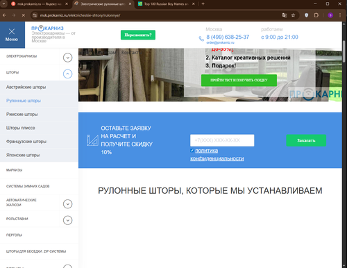Screen dimensions: 347x268
Task: Open Chrome three-dot menu
Action: [x=340, y=15]
